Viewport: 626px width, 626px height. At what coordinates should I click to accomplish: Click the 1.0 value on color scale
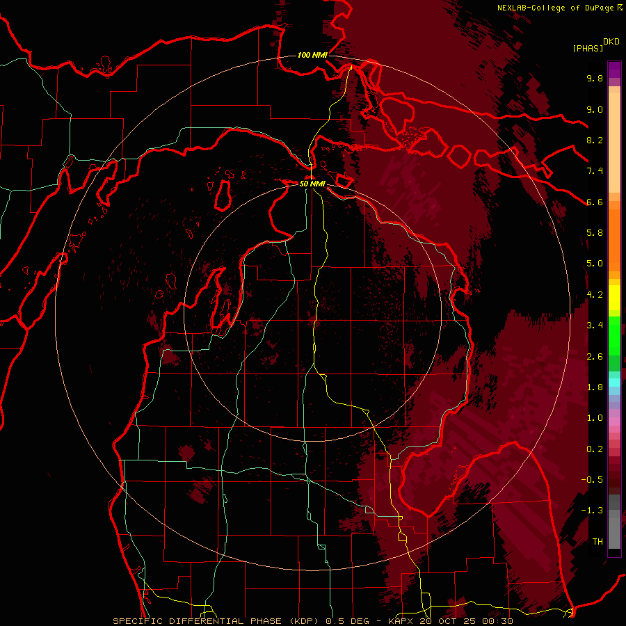point(595,418)
